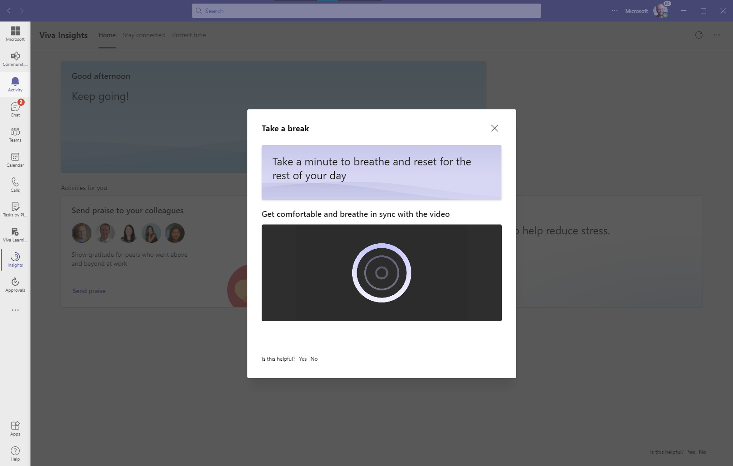The height and width of the screenshot is (466, 733).
Task: Select the third colleague avatar
Action: [x=128, y=233]
